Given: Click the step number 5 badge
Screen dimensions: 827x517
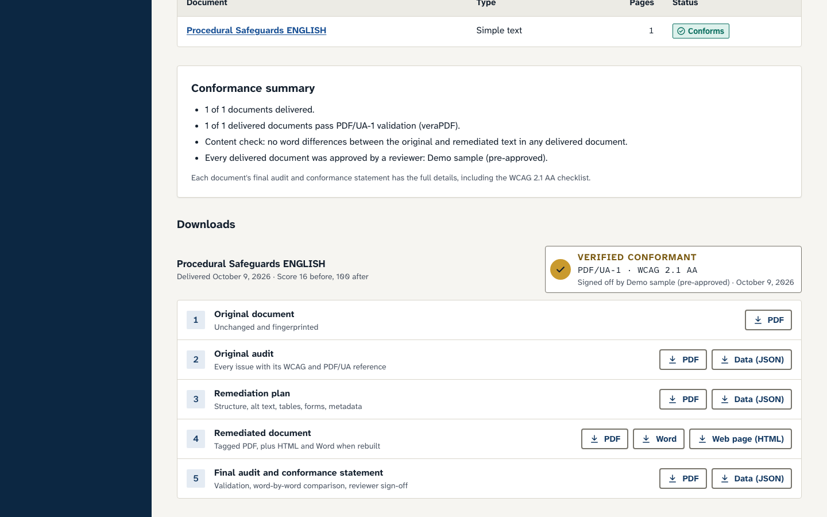Looking at the screenshot, I should tap(196, 479).
